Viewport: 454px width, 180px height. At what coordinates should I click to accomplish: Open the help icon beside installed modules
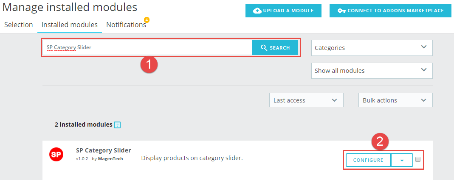(x=117, y=125)
